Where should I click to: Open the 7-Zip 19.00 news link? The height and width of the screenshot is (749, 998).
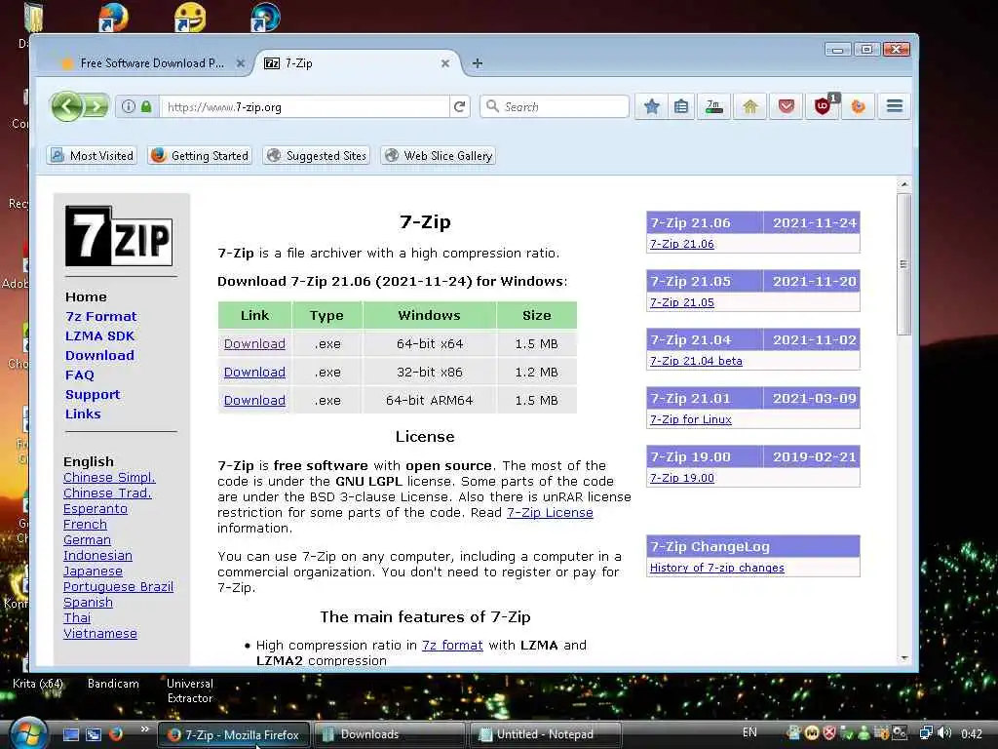tap(681, 478)
